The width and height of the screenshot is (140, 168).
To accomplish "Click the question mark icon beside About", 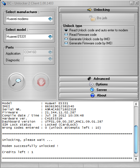I will point(93,95).
